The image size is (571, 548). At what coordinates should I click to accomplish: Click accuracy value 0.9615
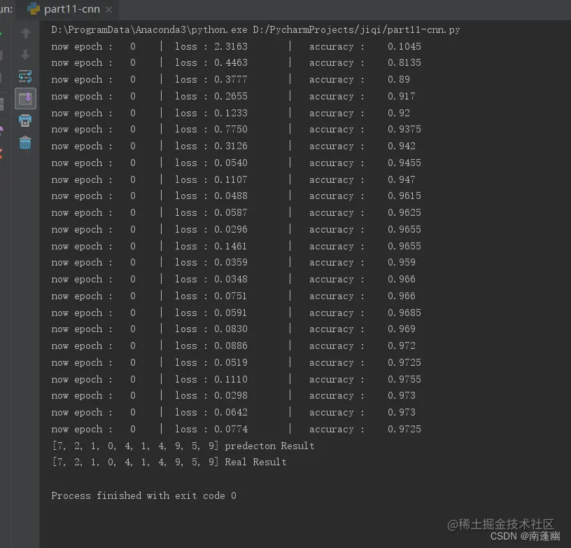tap(404, 196)
